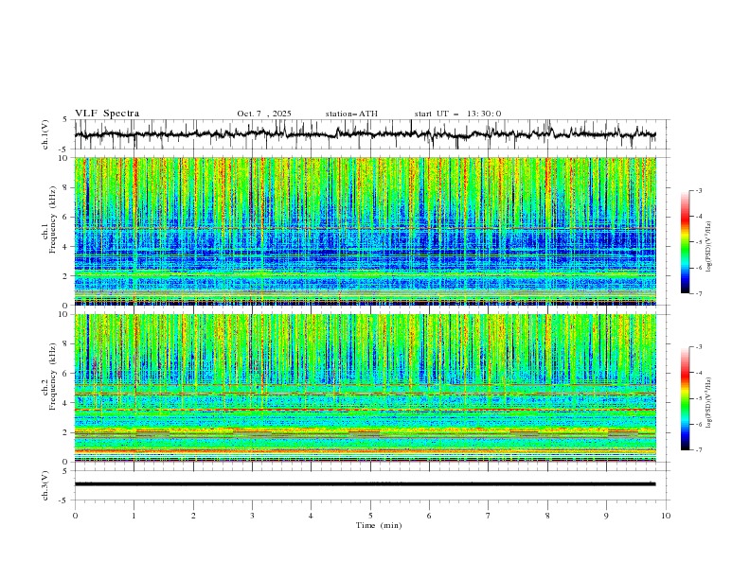750x579 pixels.
Task: Click the ch.1 spectrogram "2" kHz tick
Action: (66, 276)
